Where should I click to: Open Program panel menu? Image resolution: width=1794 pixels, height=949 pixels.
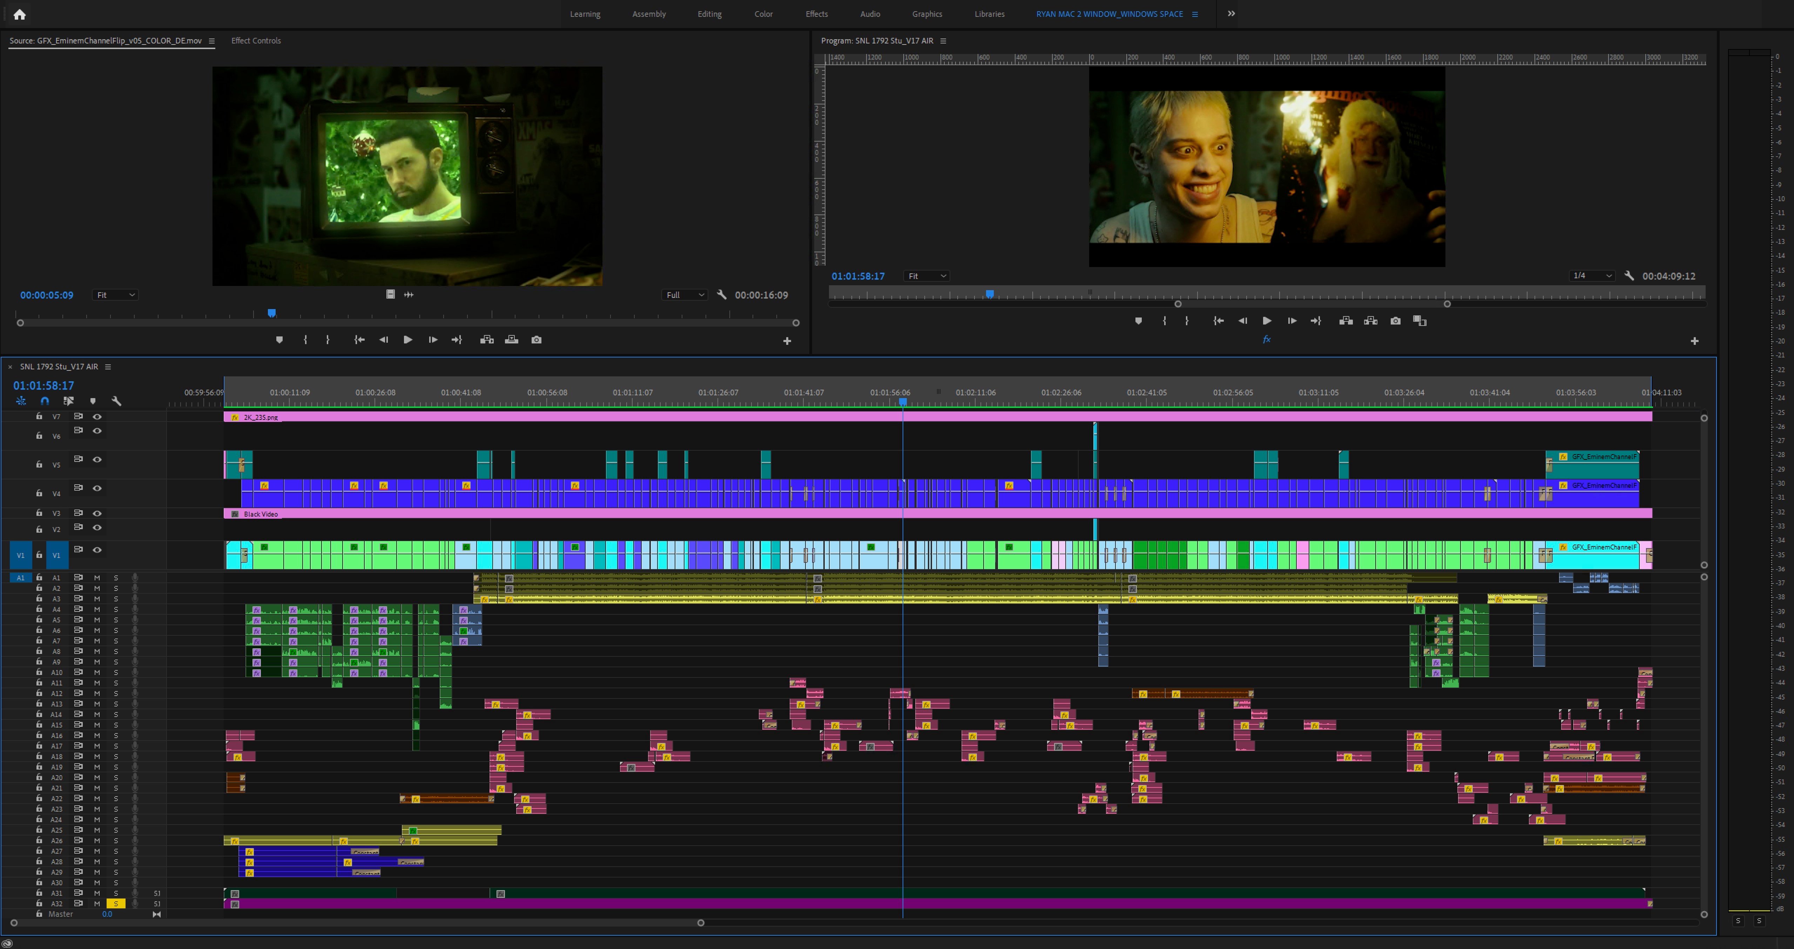click(x=943, y=41)
